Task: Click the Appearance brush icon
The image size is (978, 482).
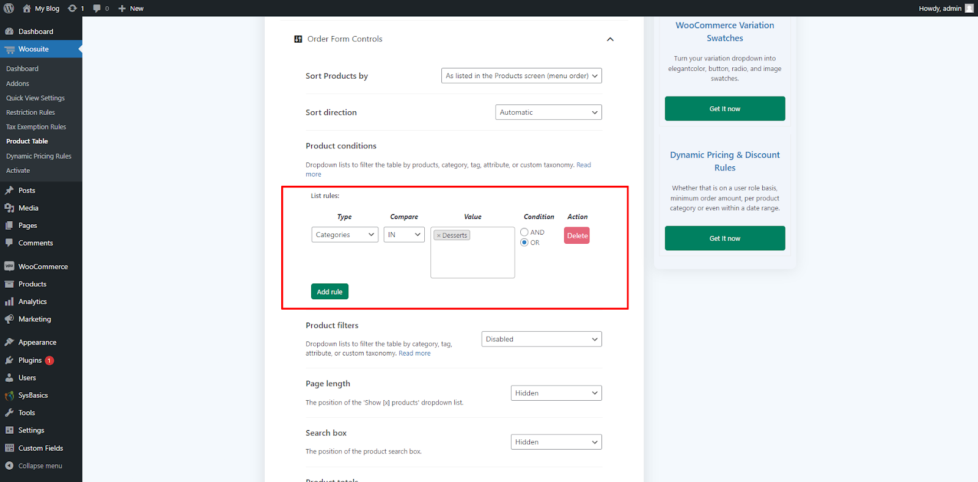Action: click(x=9, y=342)
